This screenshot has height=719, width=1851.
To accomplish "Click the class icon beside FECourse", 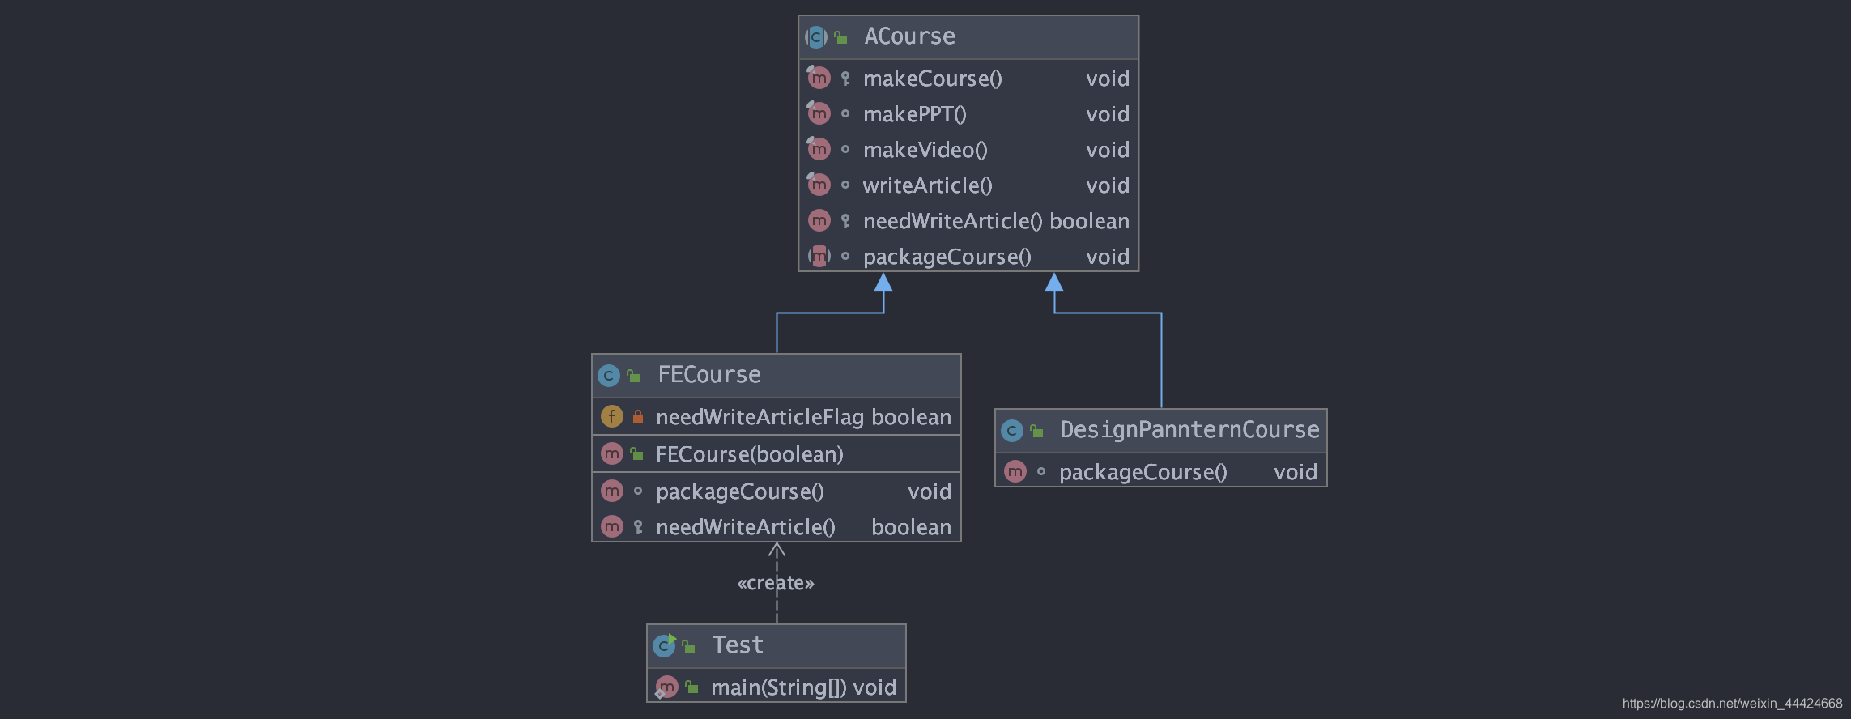I will tap(609, 375).
